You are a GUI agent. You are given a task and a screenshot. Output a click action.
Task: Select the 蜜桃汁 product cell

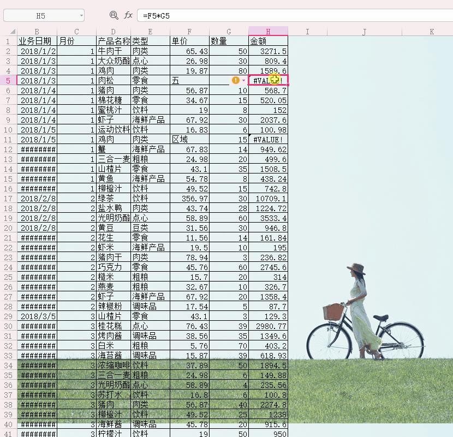[x=114, y=110]
